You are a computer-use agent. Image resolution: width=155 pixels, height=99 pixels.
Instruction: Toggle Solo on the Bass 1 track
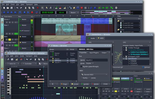tap(13, 34)
